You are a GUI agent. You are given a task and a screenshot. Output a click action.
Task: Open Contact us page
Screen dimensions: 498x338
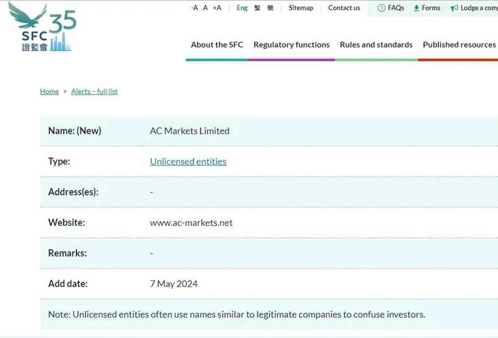click(344, 8)
